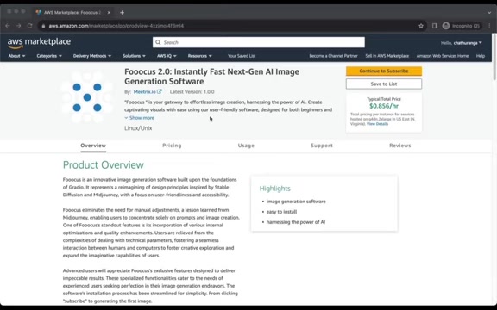Expand the Delivery Methods dropdown
Image resolution: width=497 pixels, height=310 pixels.
point(92,56)
